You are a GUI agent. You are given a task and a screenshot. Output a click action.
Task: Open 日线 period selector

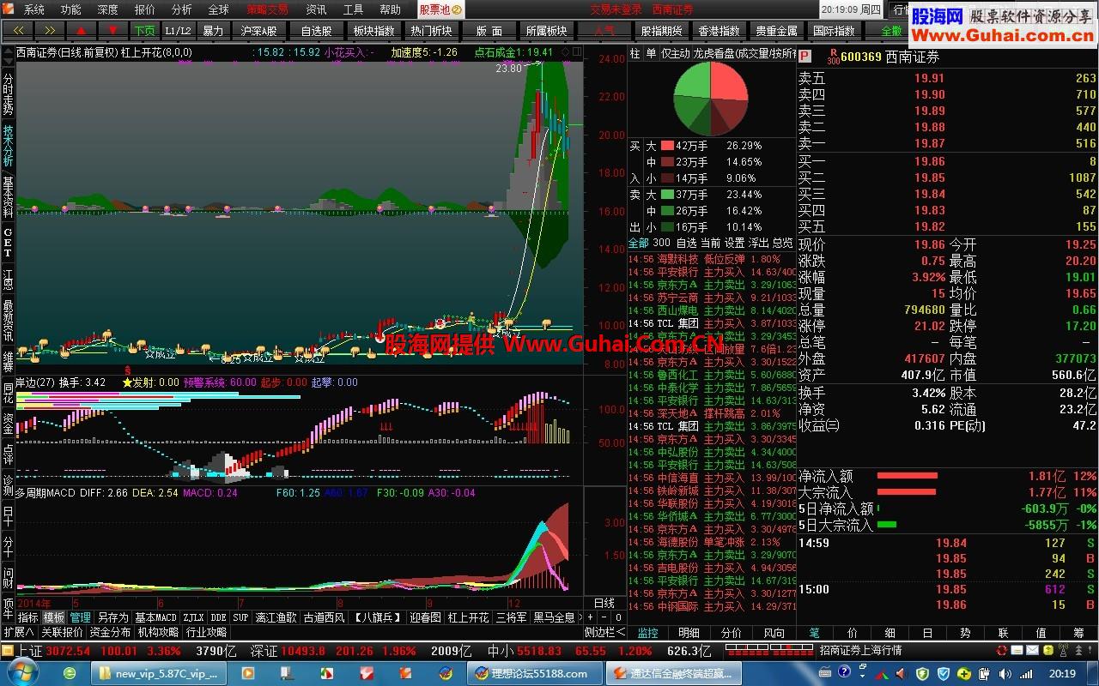pyautogui.click(x=604, y=603)
